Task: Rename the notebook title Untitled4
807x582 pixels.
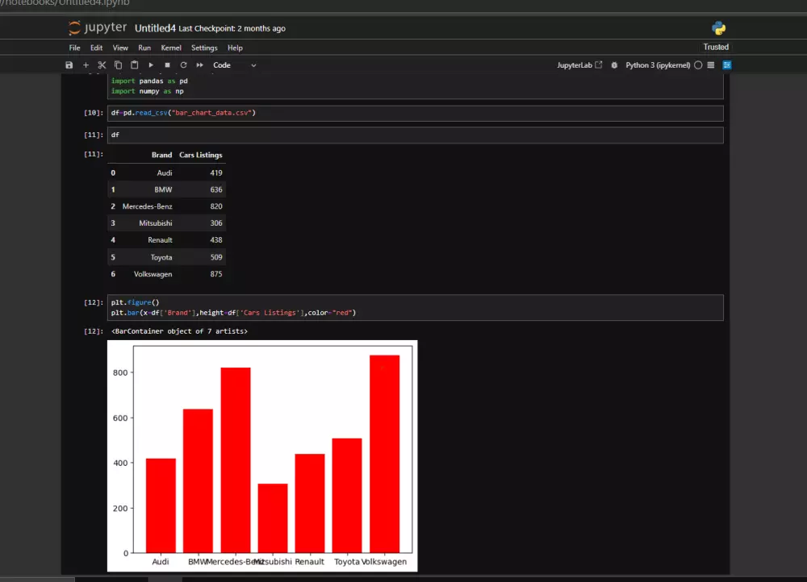Action: [155, 28]
